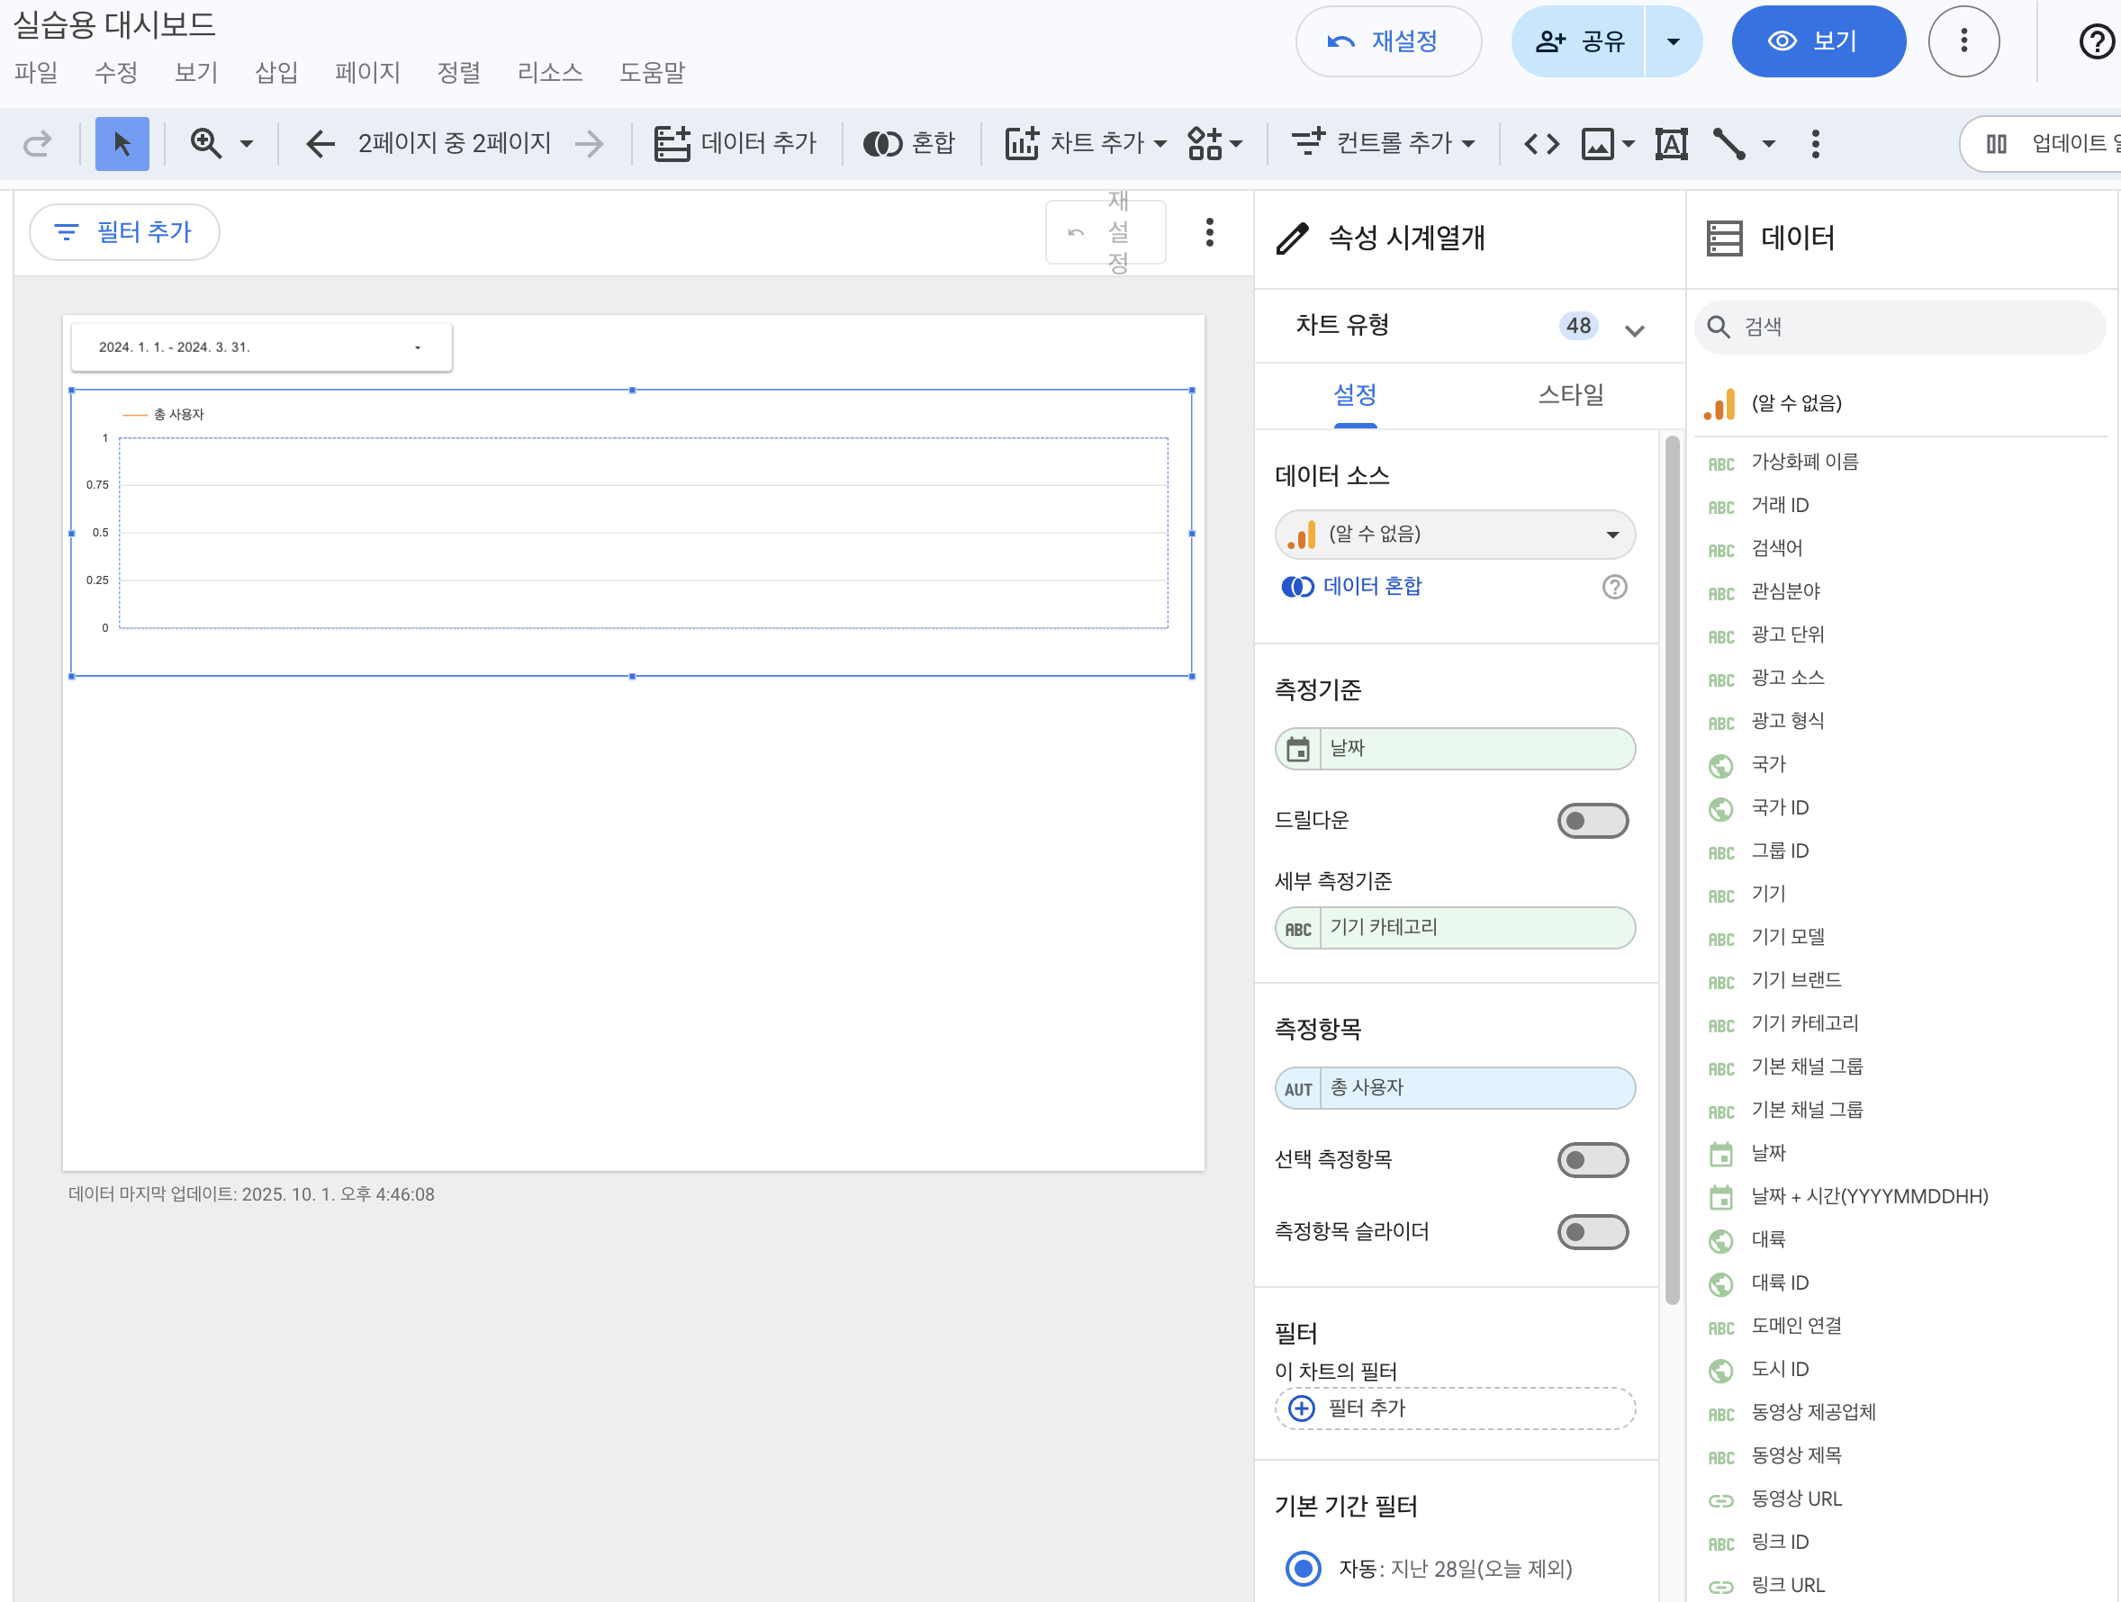Toggle the 드릴다운 switch
The height and width of the screenshot is (1602, 2121).
click(1593, 821)
